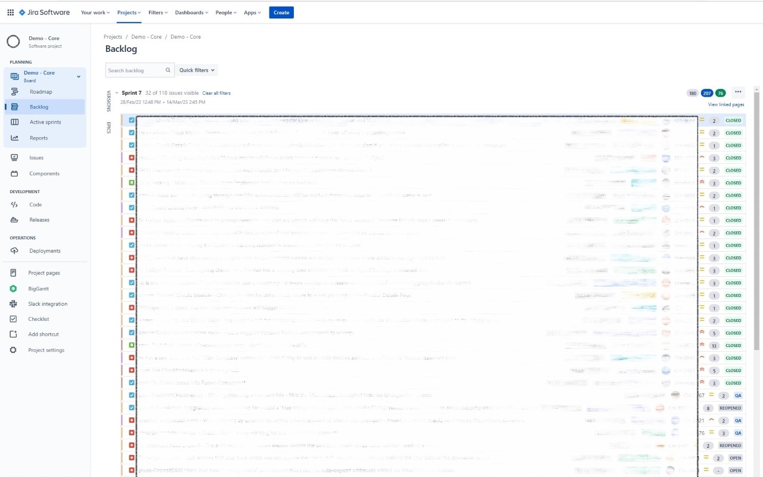Click the green story issue type icon
This screenshot has height=477, width=763.
coord(131,182)
